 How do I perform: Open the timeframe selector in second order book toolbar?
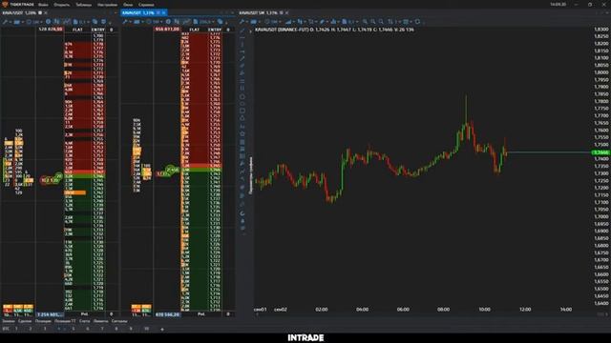[155, 22]
